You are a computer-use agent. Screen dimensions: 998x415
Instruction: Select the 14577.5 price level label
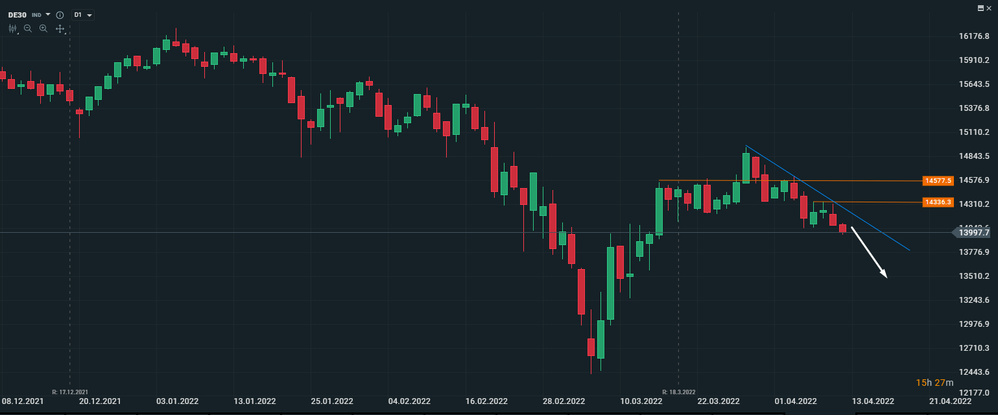(x=938, y=181)
